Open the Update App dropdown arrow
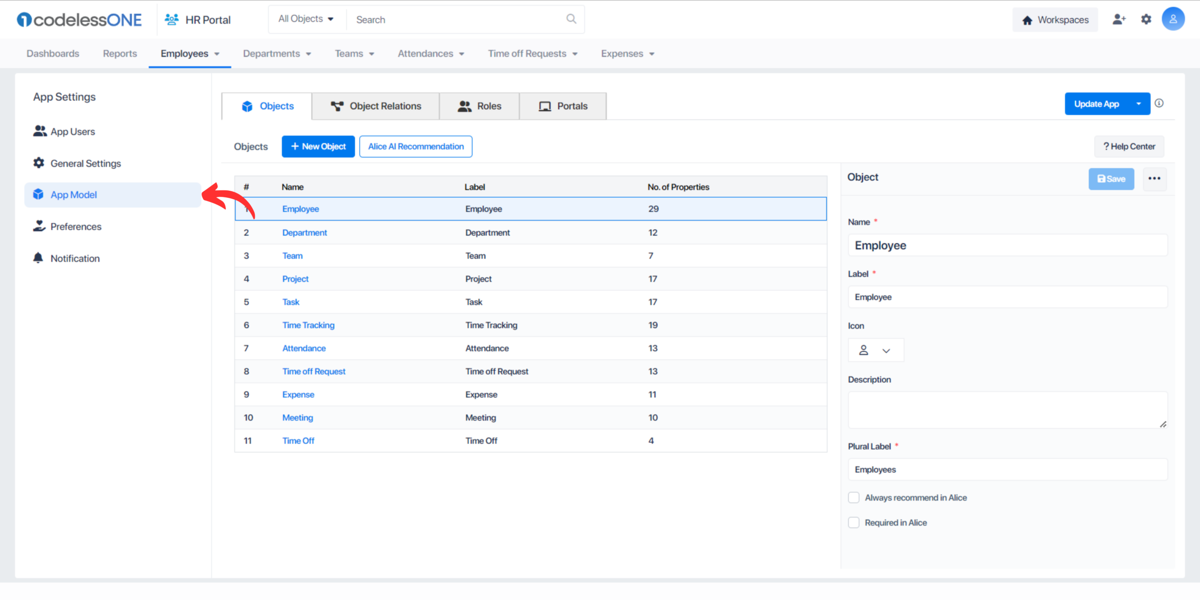The image size is (1200, 600). (x=1139, y=104)
